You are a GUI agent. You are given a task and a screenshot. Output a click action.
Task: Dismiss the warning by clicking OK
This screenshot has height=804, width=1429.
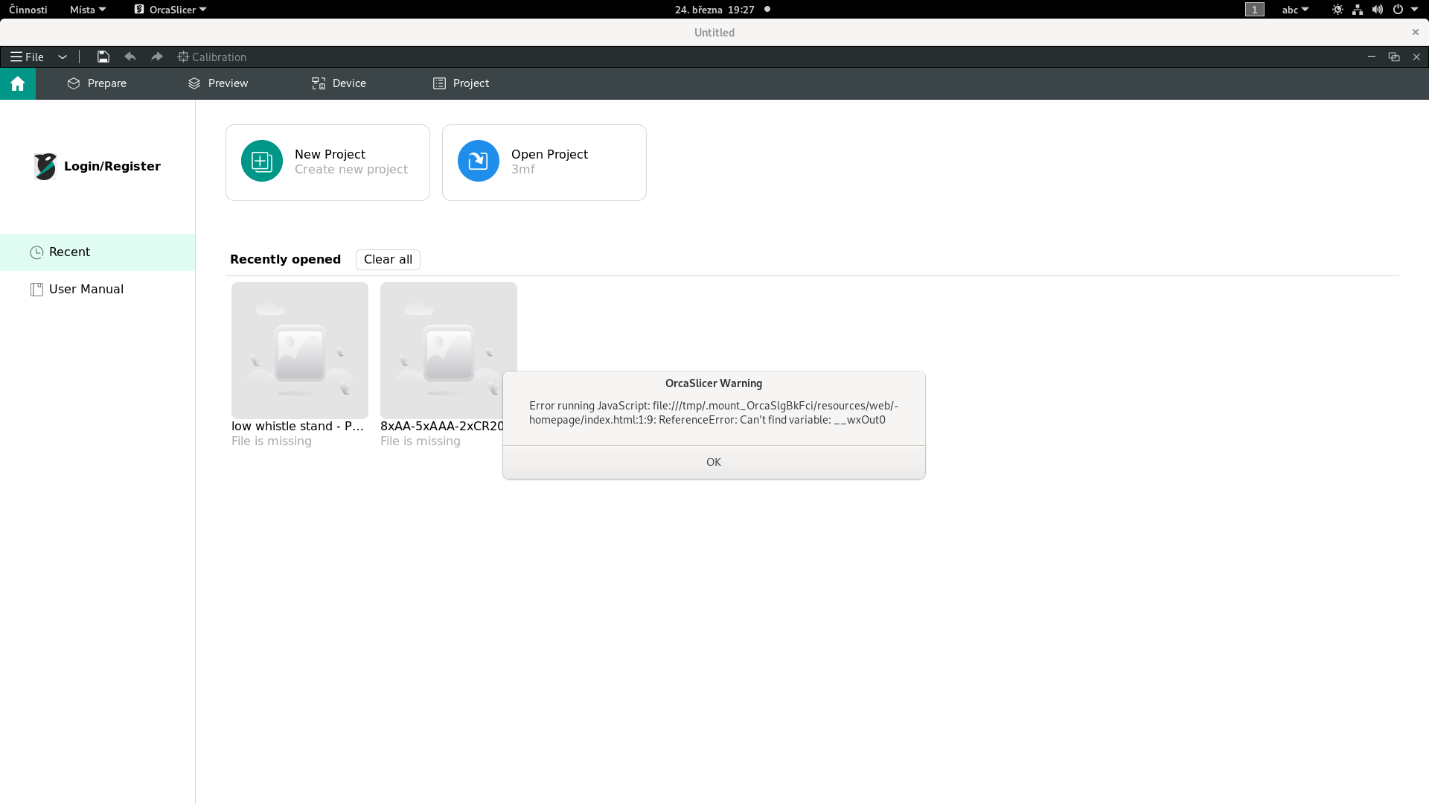click(713, 462)
